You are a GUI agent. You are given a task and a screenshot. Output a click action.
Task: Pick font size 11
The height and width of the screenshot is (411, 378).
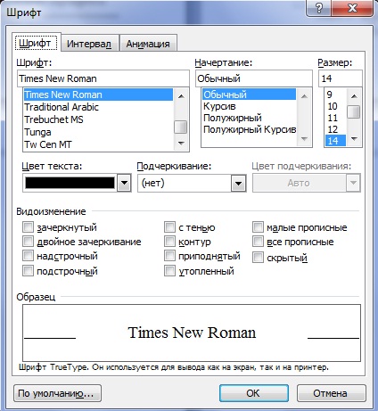pyautogui.click(x=335, y=118)
